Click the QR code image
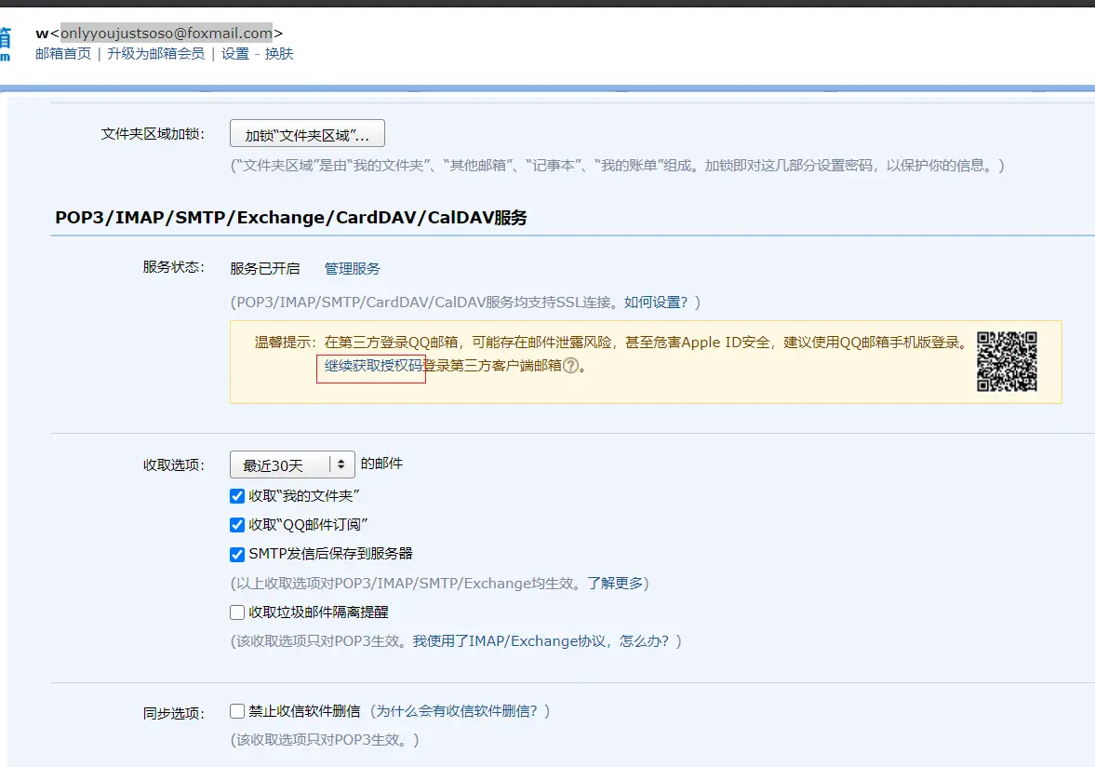 pos(1007,361)
